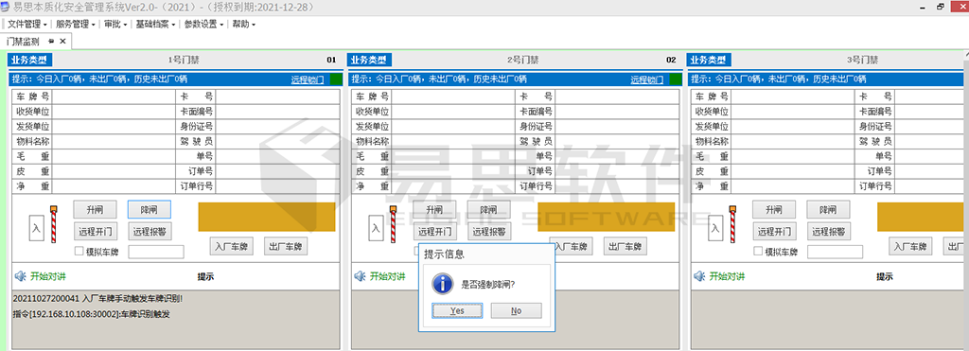The width and height of the screenshot is (969, 351).
Task: Open the 参数设置 menu
Action: pyautogui.click(x=203, y=24)
